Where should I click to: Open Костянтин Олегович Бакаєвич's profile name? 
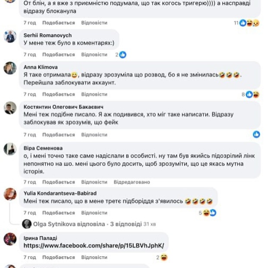coord(64,107)
